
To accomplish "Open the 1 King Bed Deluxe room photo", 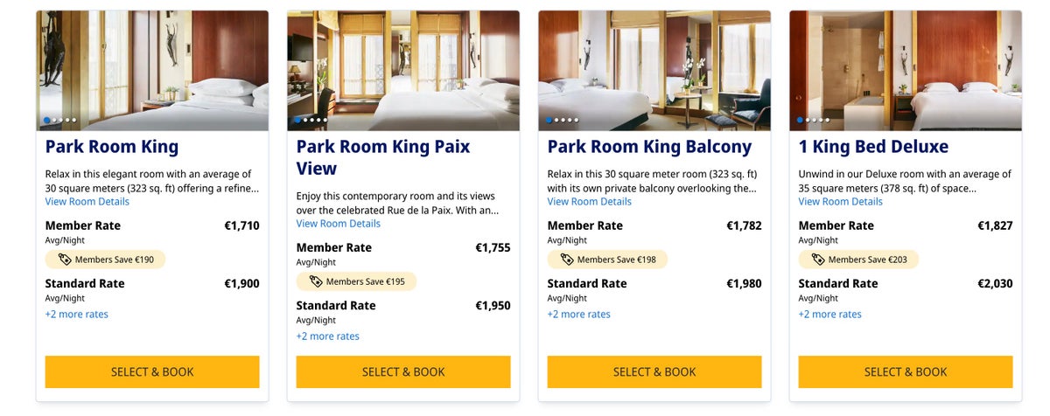I will coord(906,70).
